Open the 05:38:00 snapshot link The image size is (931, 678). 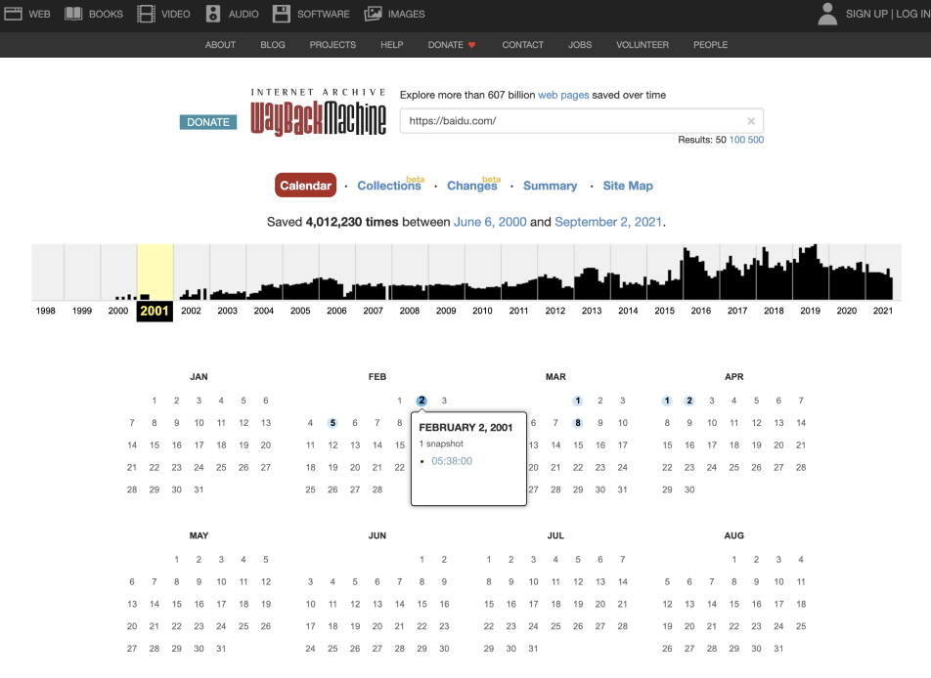click(452, 461)
